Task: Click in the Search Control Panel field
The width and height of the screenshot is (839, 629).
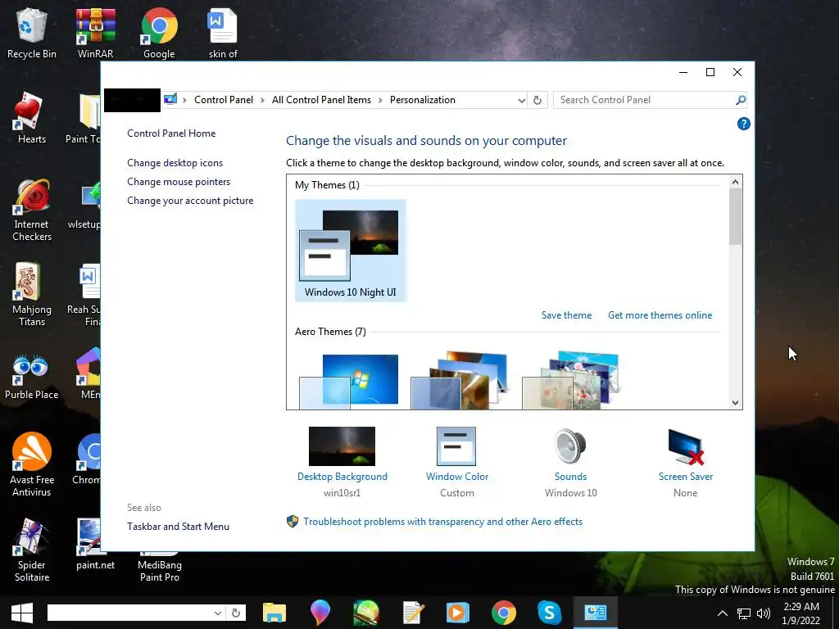Action: [x=645, y=100]
